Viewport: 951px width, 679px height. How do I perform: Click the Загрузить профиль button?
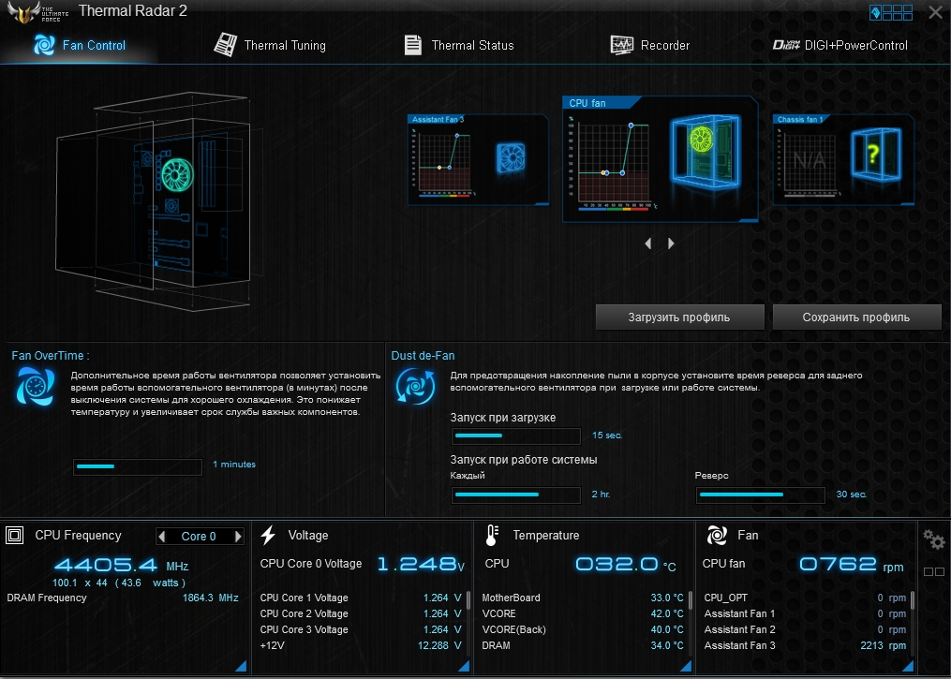[679, 317]
